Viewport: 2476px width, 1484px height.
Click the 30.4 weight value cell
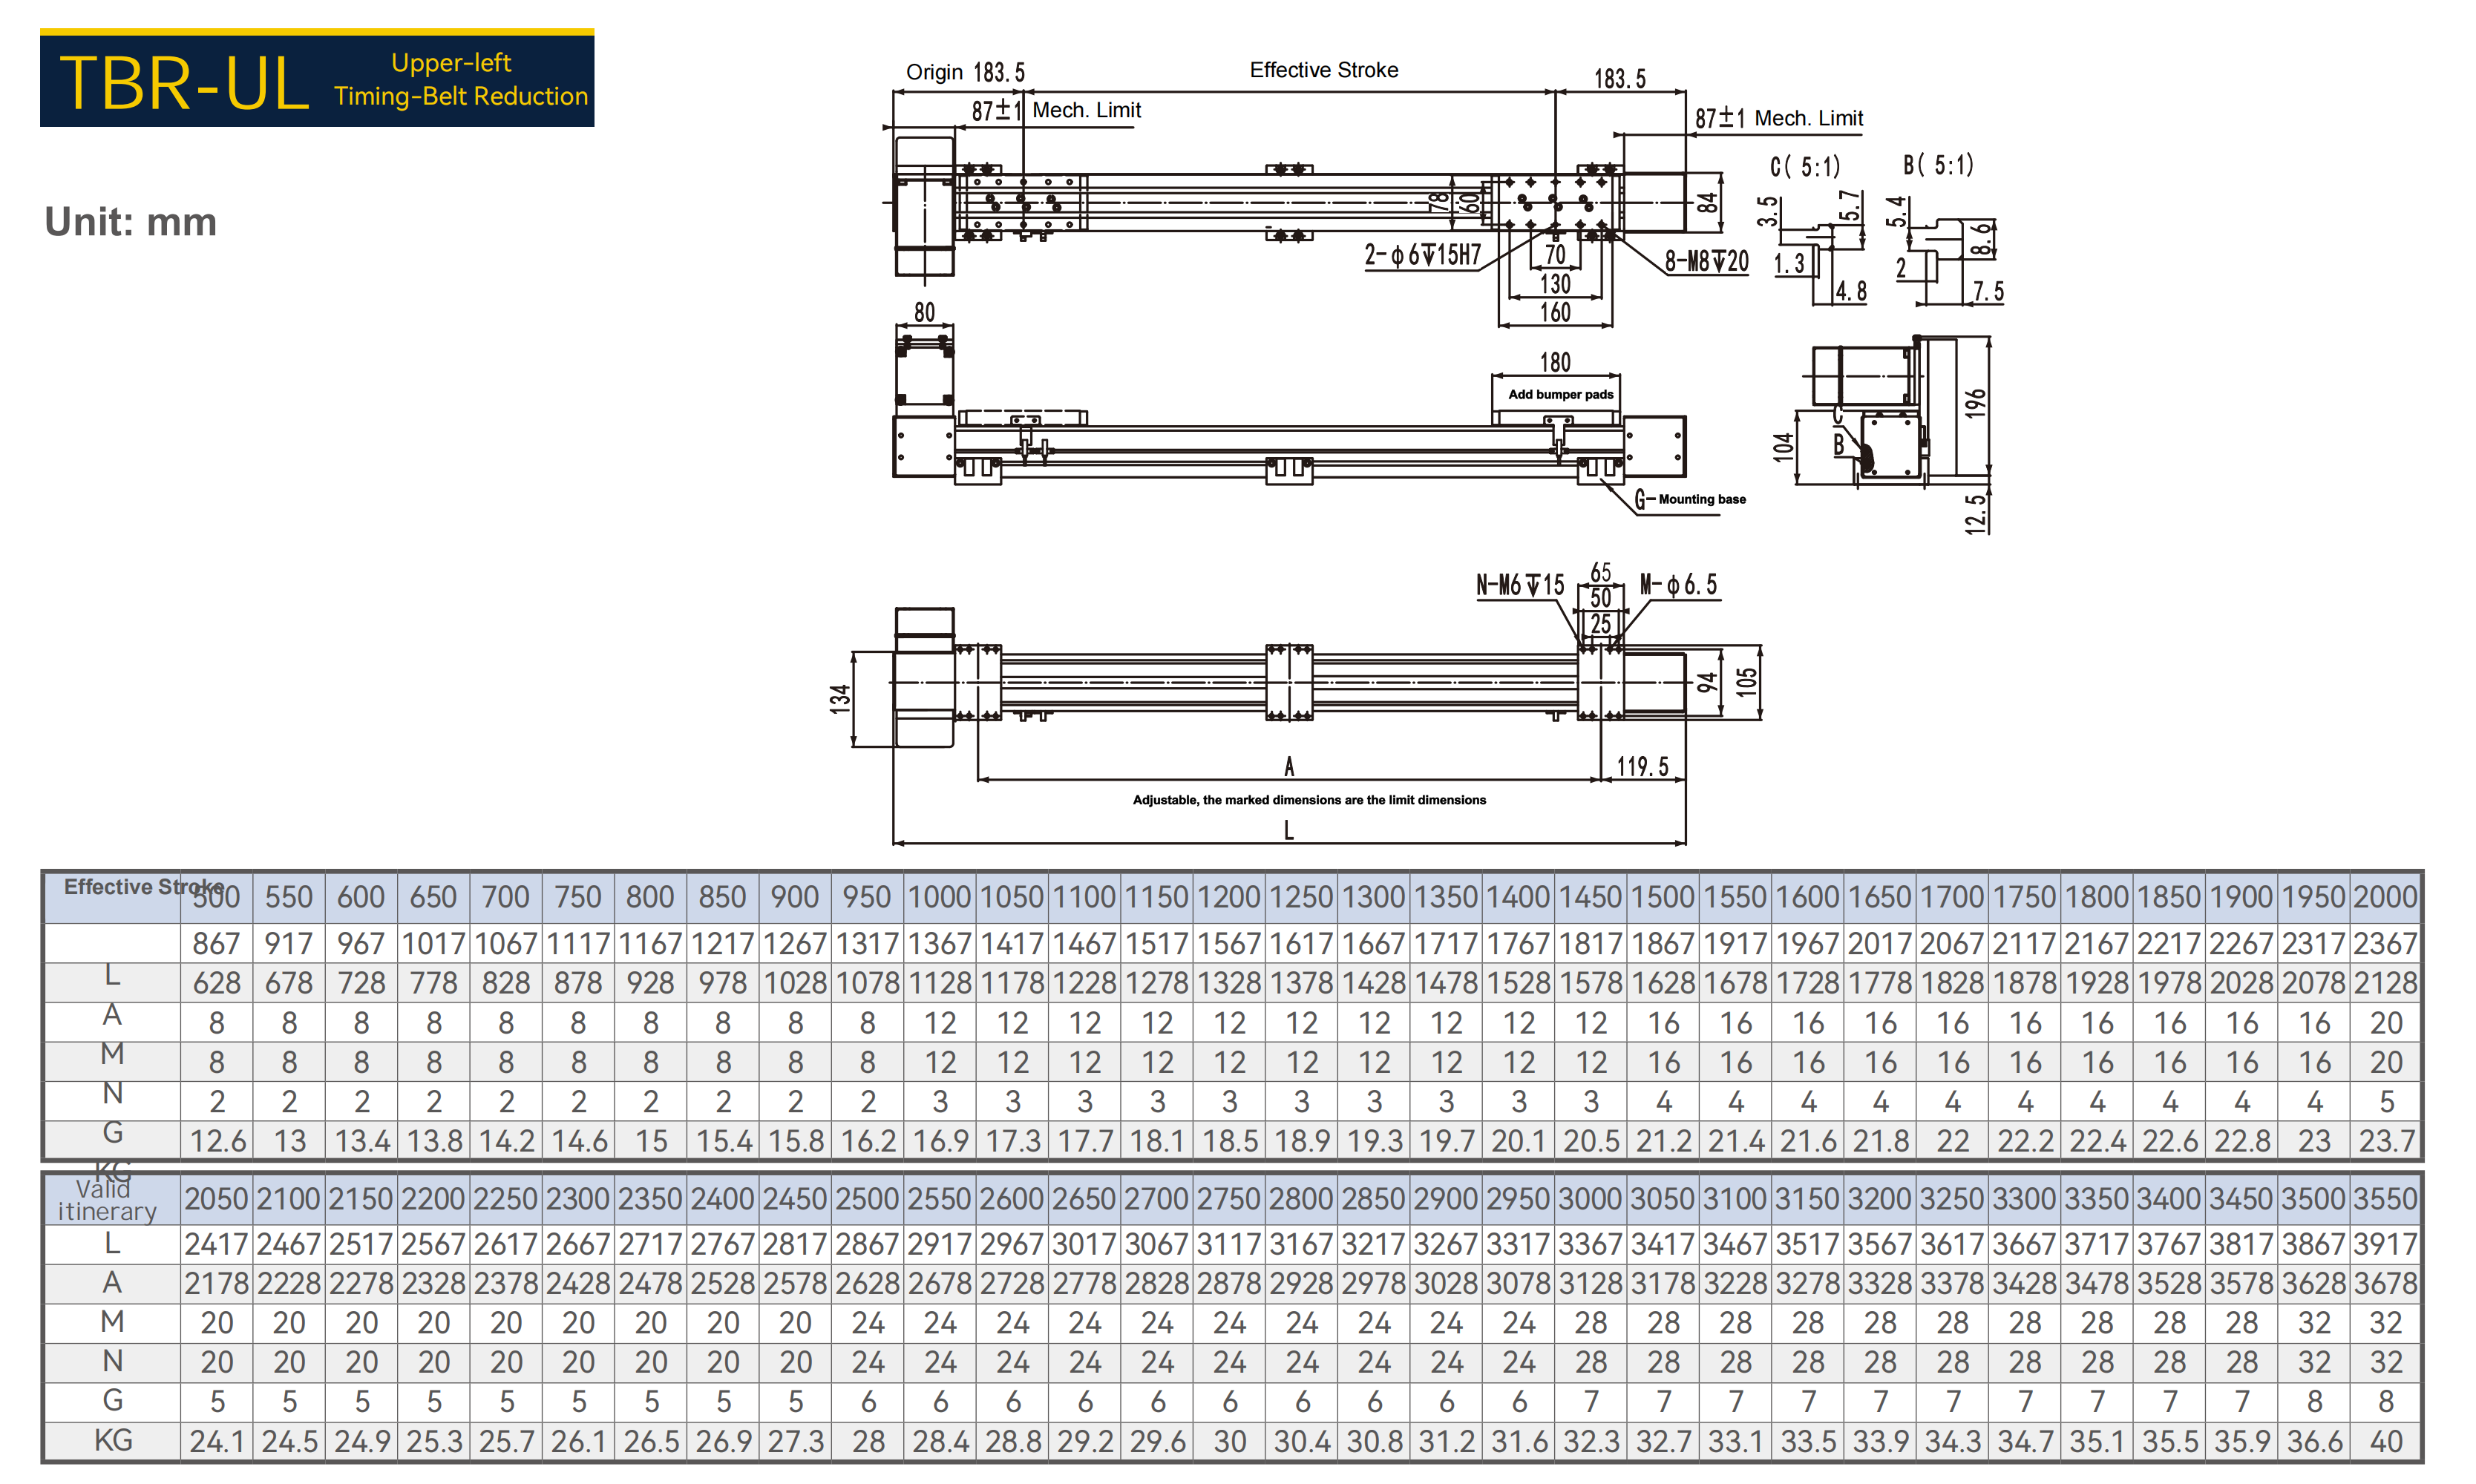(x=1301, y=1441)
